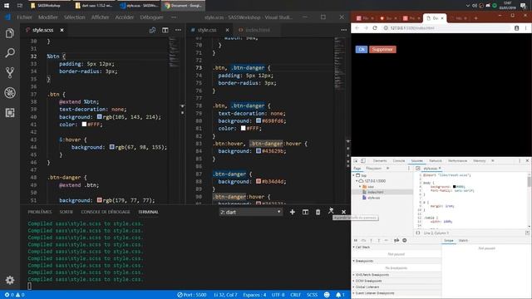
Task: Close the style.scss editor tab
Action: click(x=62, y=30)
